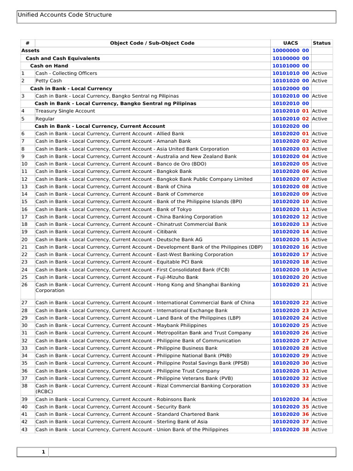Screen dimensions: 353x471
Task: Select the 'Assets' row label
Action: click(30, 51)
